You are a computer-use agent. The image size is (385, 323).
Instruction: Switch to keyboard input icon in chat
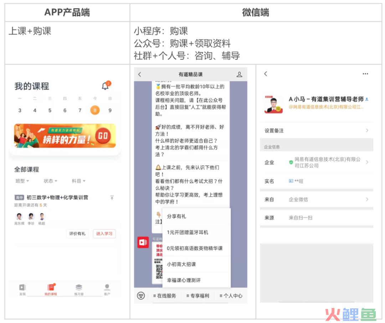coord(141,296)
